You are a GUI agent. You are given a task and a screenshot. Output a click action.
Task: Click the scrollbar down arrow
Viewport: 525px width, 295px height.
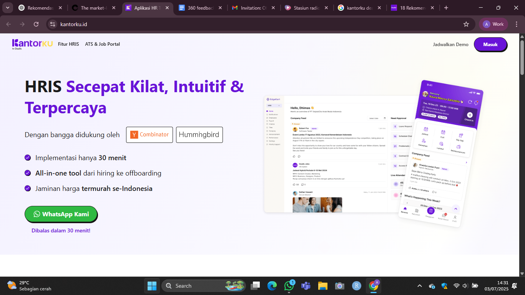click(522, 273)
